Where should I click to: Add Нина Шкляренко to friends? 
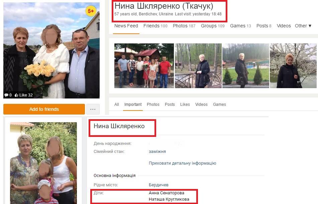click(x=44, y=109)
